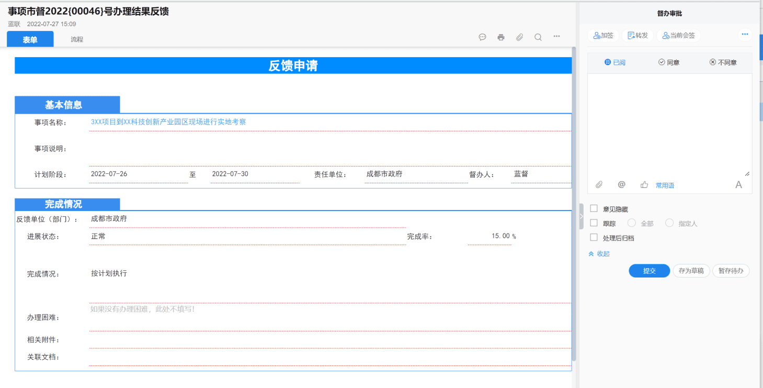Open attachments via the toolbar paperclip icon

(519, 37)
